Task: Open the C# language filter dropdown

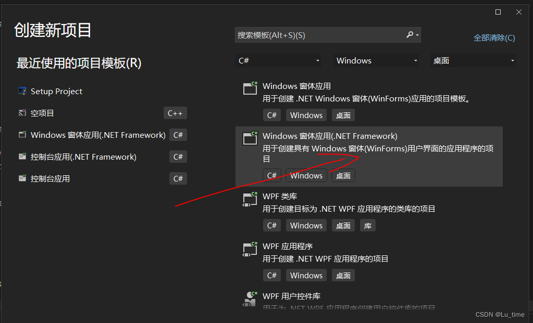Action: tap(278, 60)
